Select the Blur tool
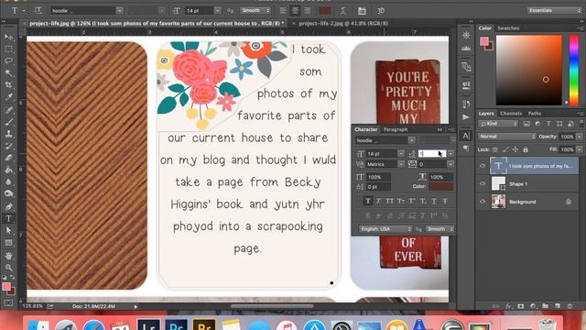 pyautogui.click(x=8, y=181)
